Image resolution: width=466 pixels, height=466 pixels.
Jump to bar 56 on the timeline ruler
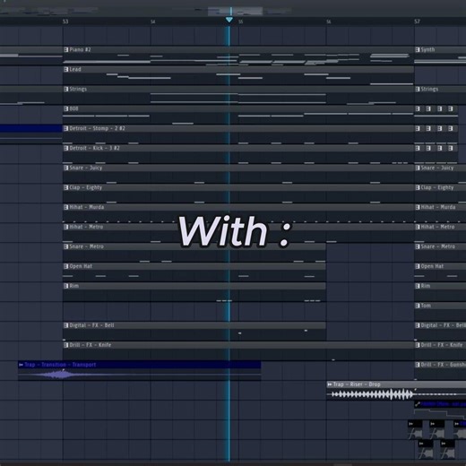pyautogui.click(x=329, y=22)
